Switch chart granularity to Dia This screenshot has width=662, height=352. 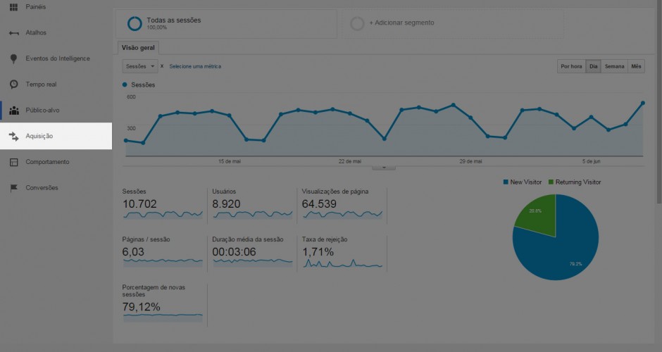[x=593, y=66]
